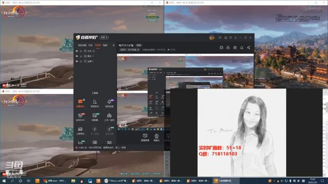Image resolution: width=328 pixels, height=184 pixels.
Task: Click the skin (T-shirt) icon in title bar
Action: coord(231,37)
